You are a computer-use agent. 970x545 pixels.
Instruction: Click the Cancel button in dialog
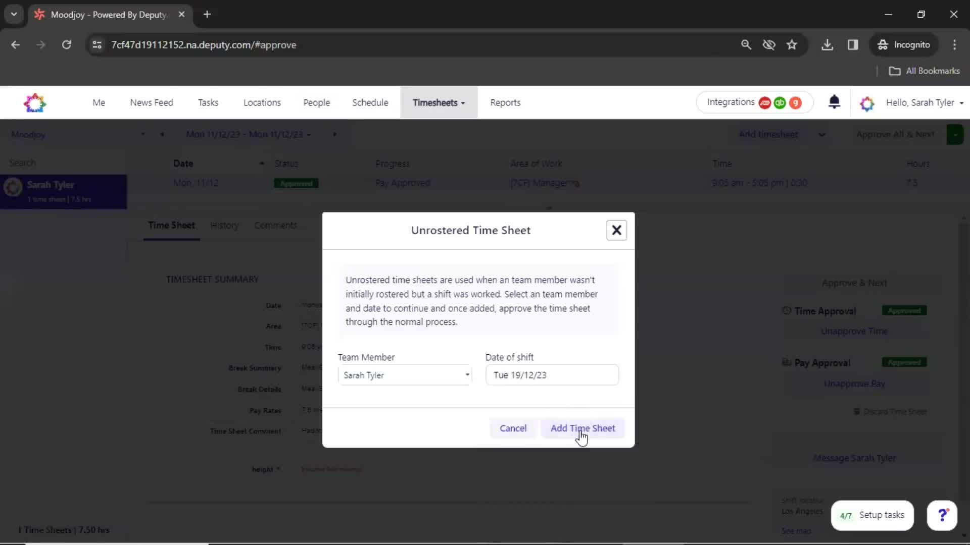(x=513, y=427)
